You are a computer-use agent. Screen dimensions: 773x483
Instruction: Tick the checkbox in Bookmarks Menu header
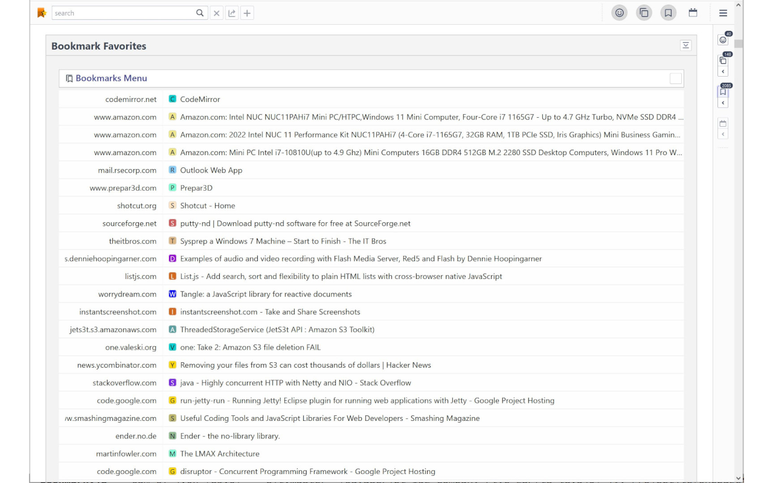coord(676,78)
